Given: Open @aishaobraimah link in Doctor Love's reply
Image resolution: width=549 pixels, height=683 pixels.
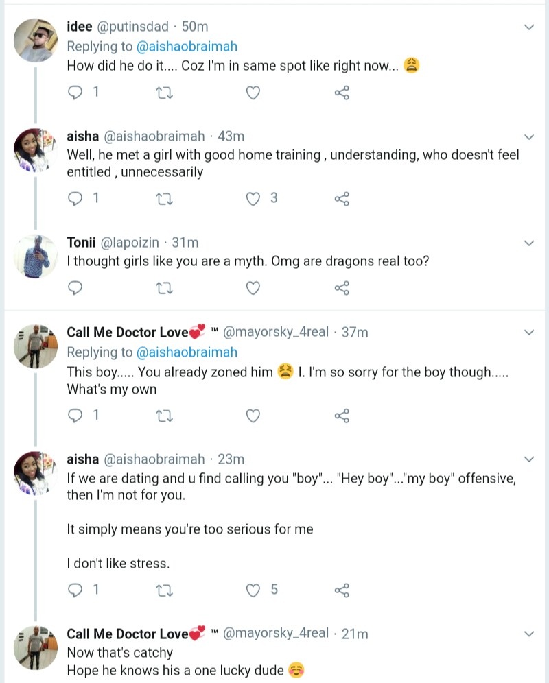Looking at the screenshot, I should 187,352.
